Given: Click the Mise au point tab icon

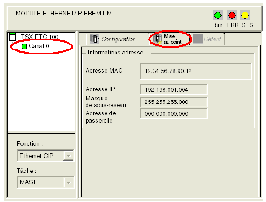Looking at the screenshot, I should pyautogui.click(x=157, y=39).
